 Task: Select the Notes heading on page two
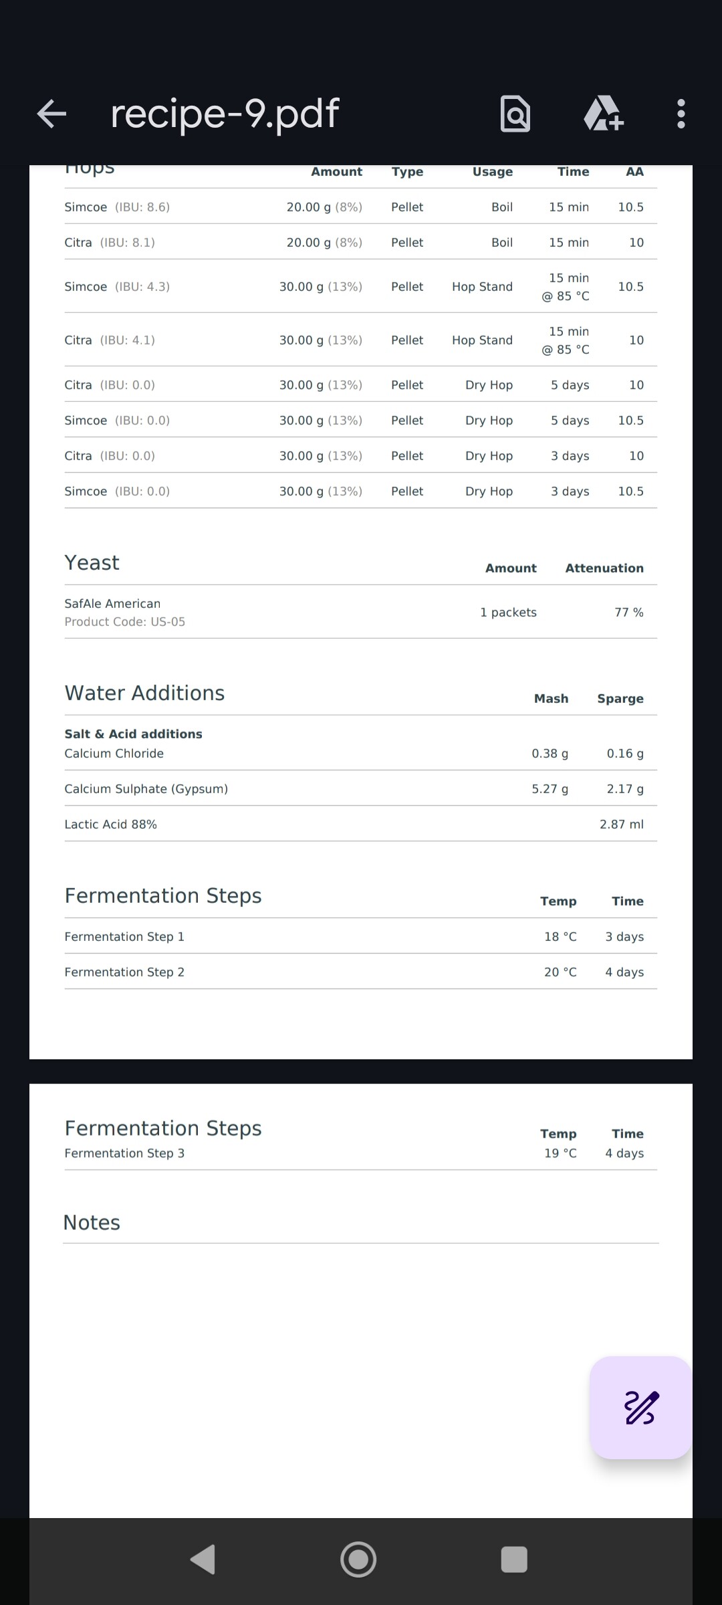pyautogui.click(x=92, y=1222)
